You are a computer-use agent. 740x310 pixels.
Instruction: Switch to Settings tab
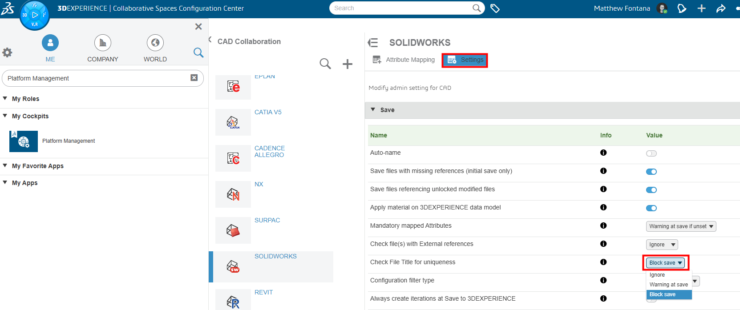465,60
